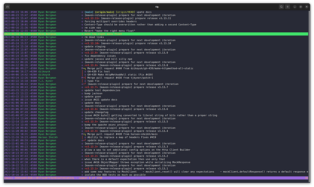
Task: Maximize the tig terminal window
Action: 301,7
